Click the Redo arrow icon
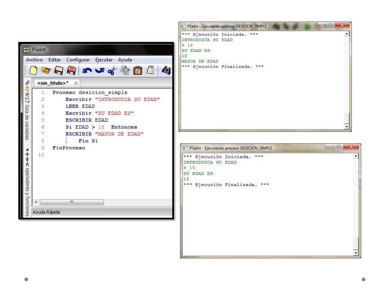Viewport: 391px width, 293px height. click(100, 71)
